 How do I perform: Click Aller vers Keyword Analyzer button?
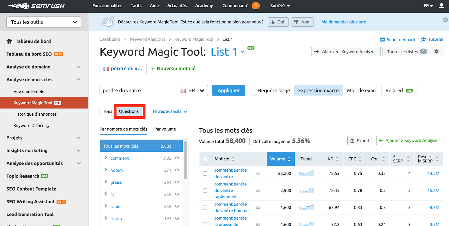[346, 52]
